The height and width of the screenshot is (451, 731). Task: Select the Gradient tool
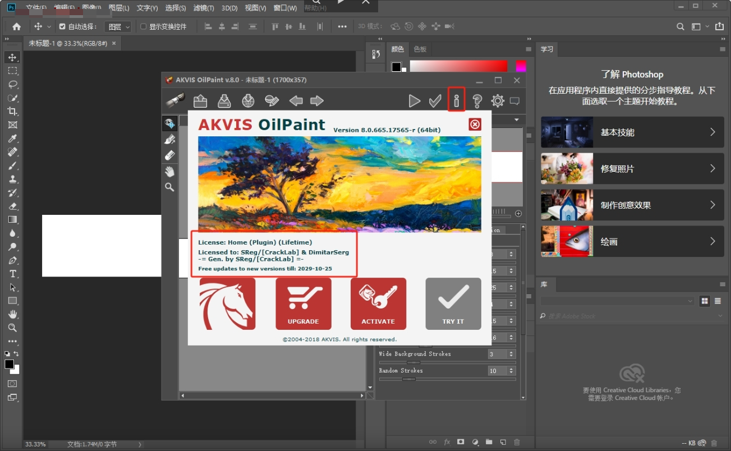12,219
